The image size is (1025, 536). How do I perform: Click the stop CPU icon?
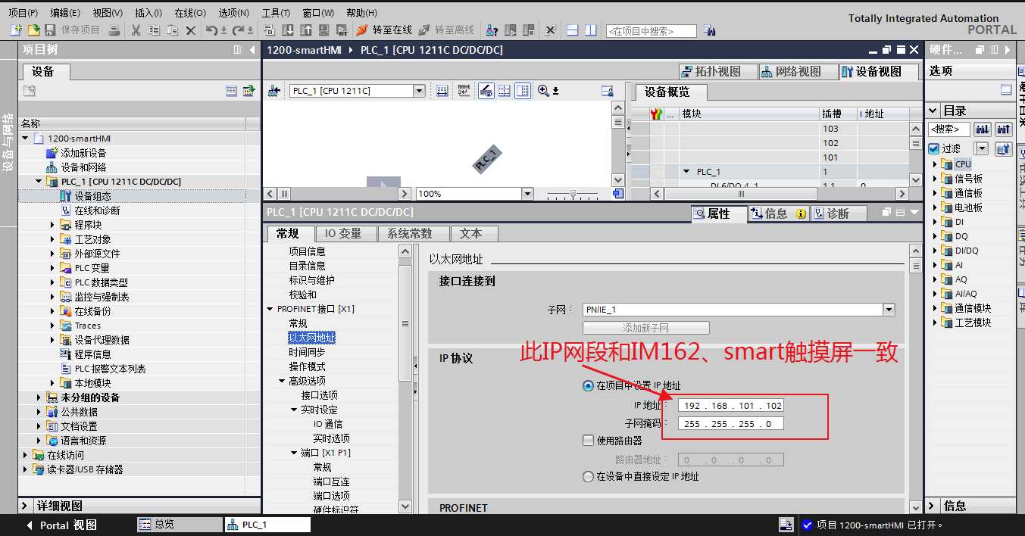(529, 30)
